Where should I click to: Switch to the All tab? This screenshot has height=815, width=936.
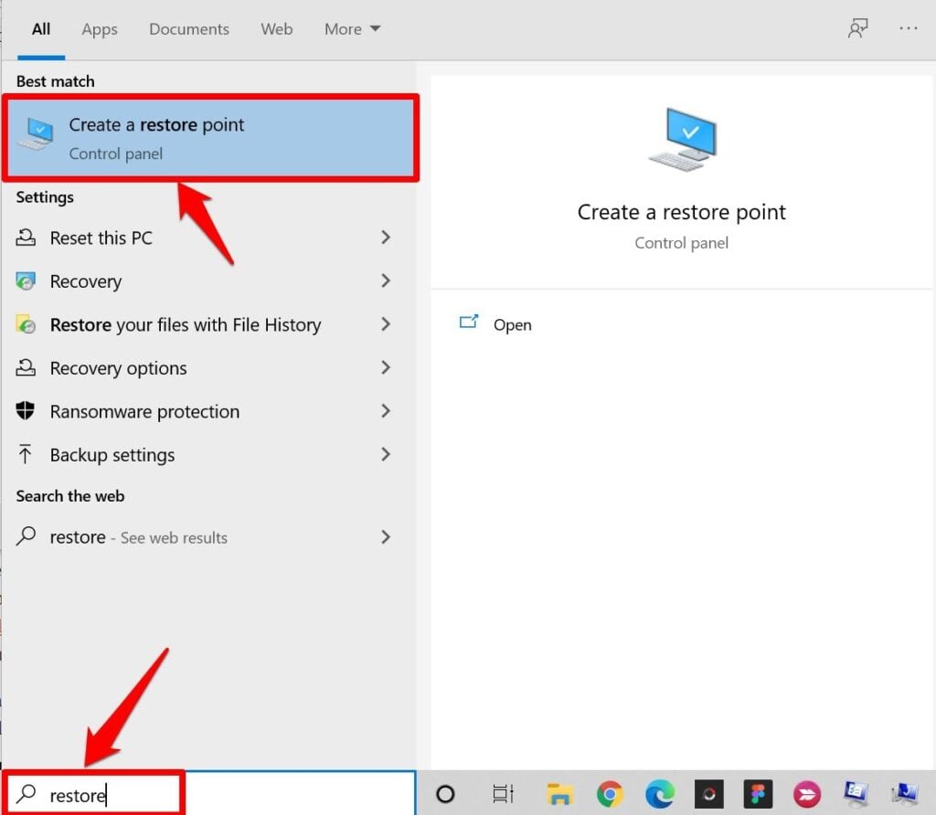[x=40, y=28]
